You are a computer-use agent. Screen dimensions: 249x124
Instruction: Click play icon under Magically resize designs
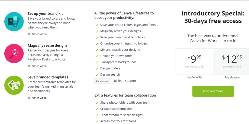click(x=29, y=66)
